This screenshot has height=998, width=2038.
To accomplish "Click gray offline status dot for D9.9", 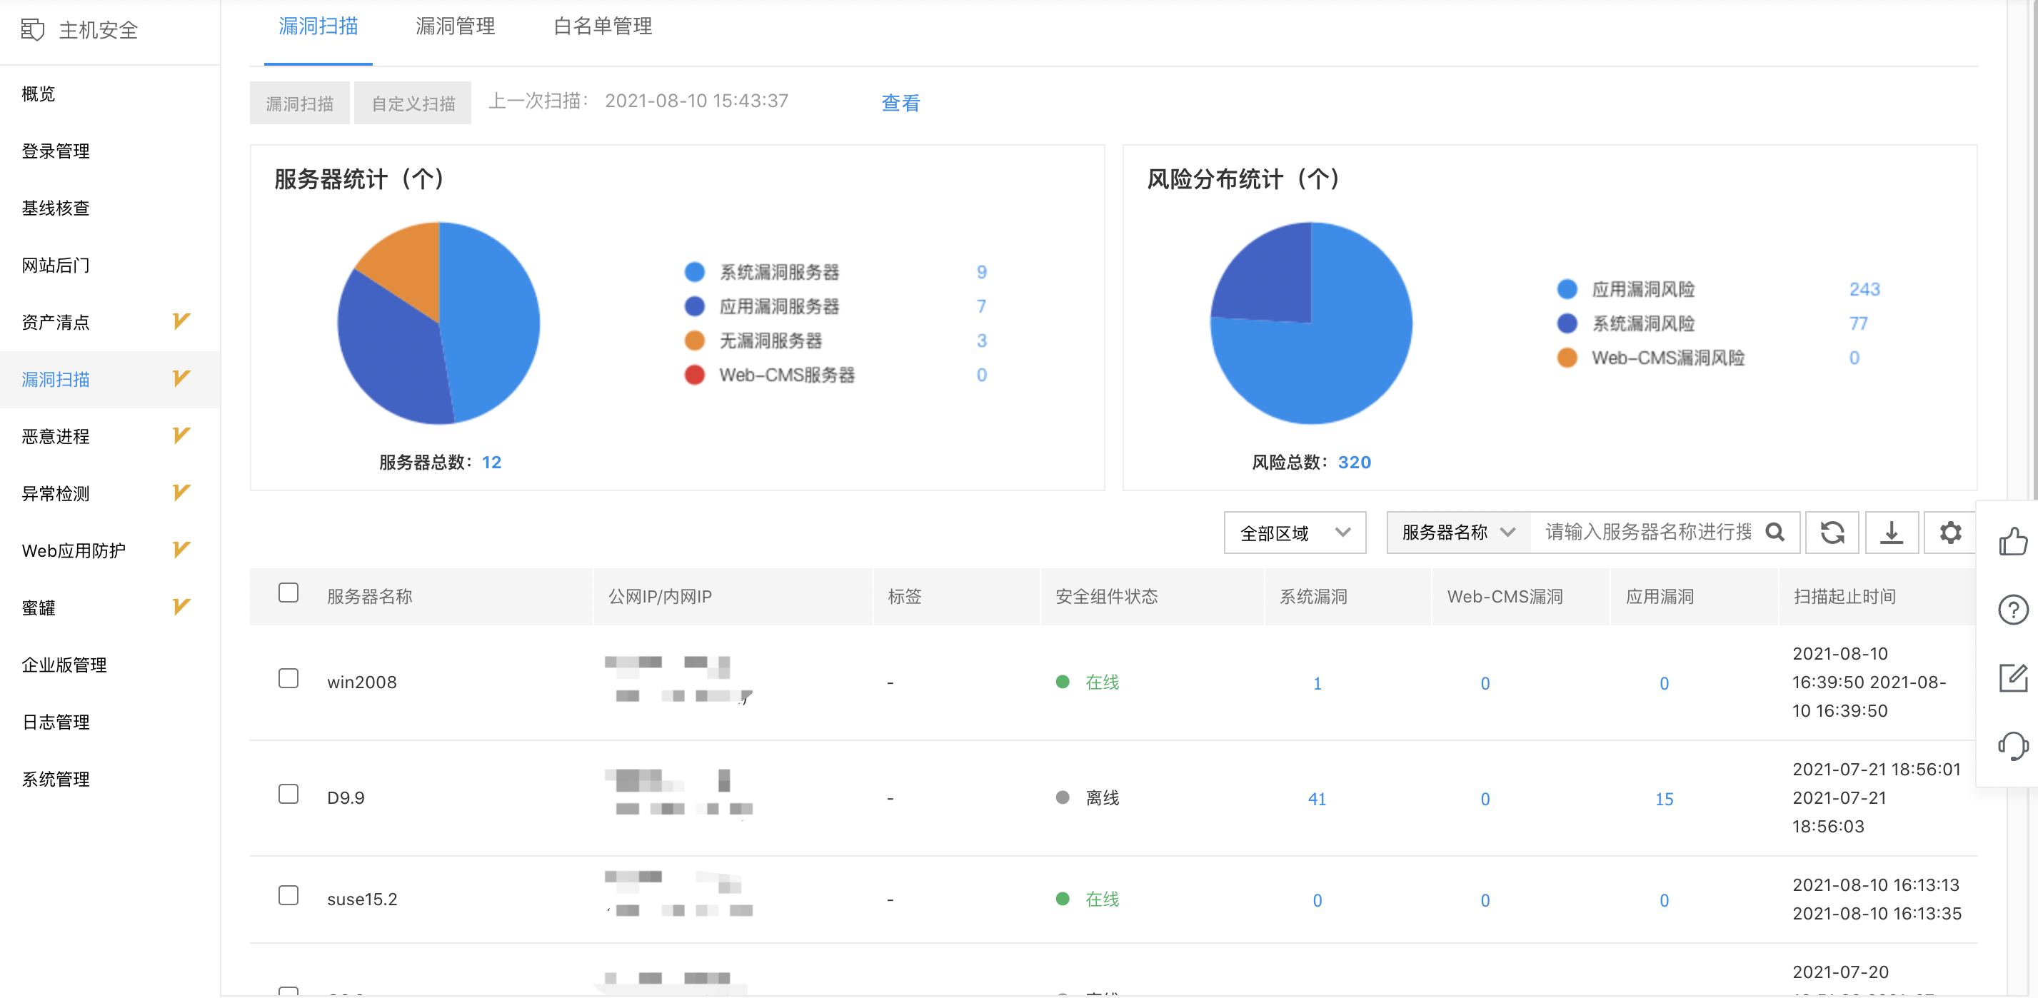I will coord(1063,797).
